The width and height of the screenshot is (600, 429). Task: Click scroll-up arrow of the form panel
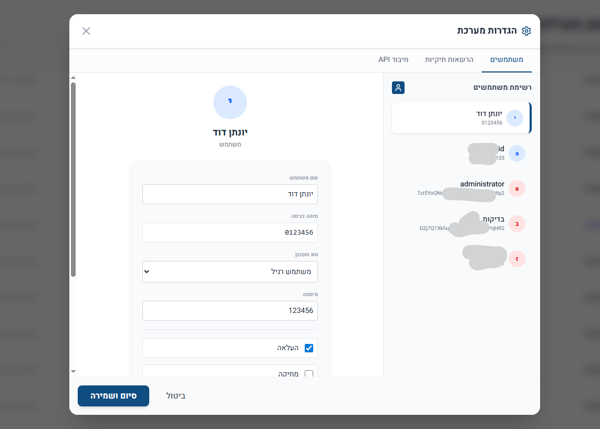(x=74, y=78)
